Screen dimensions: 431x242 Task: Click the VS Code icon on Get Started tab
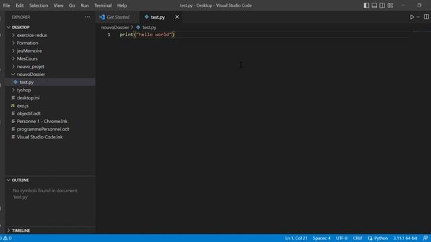102,17
